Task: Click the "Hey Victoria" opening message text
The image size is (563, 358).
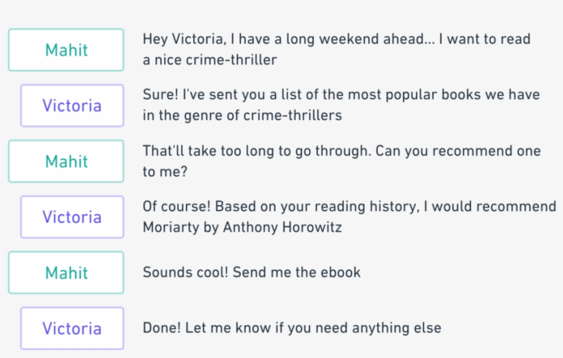Action: [336, 49]
